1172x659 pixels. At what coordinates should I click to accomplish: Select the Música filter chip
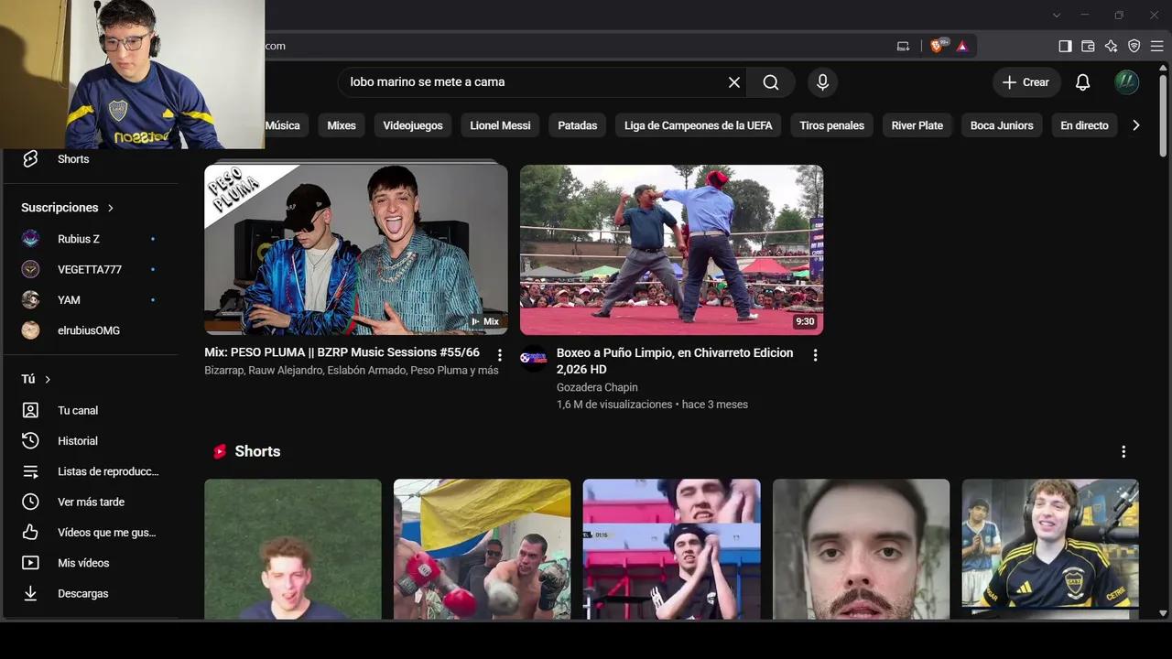[282, 125]
